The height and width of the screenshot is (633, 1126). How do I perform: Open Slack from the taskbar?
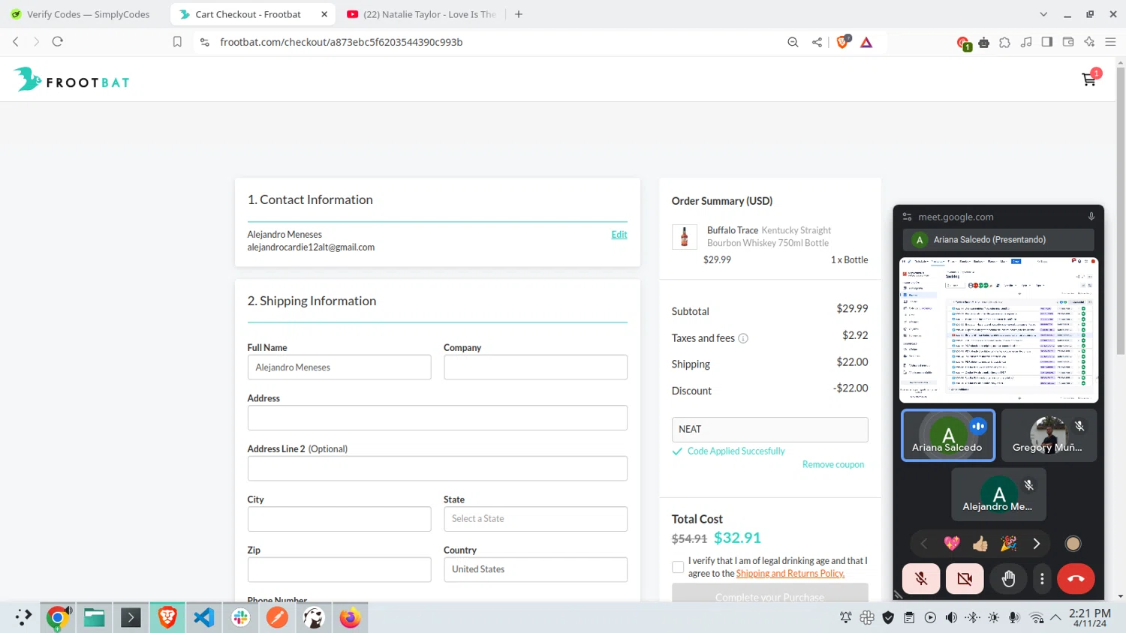(241, 618)
